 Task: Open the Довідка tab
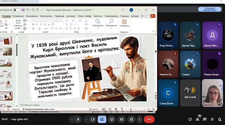click(135, 16)
